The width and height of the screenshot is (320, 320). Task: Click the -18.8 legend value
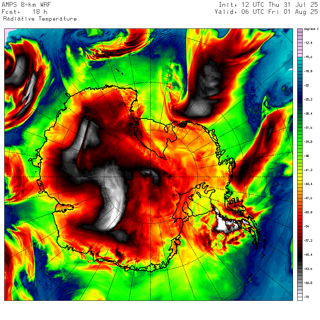[308, 71]
